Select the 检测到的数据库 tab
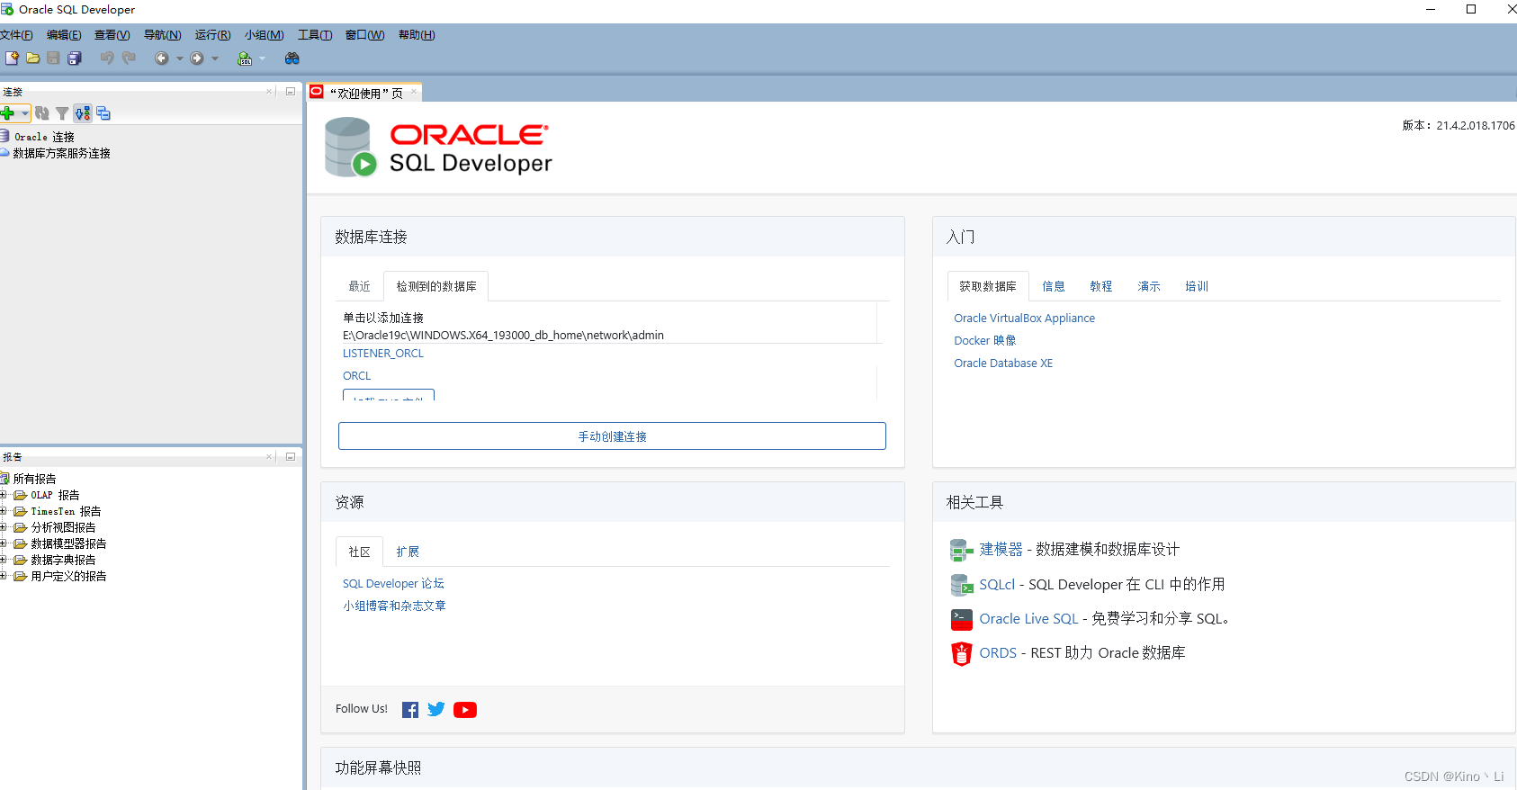 pyautogui.click(x=436, y=286)
